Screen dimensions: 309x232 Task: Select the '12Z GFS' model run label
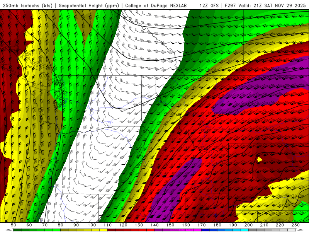209,6
